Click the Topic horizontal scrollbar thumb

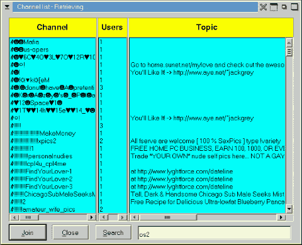(x=168, y=217)
